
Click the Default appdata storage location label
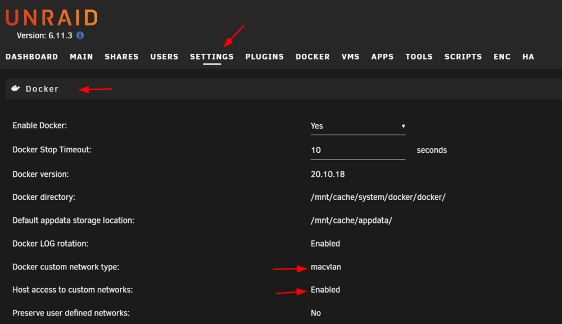(x=74, y=221)
